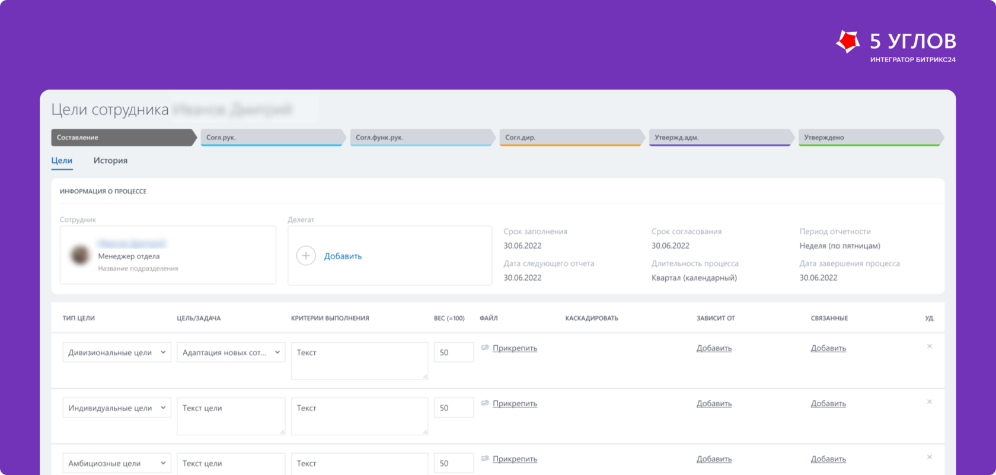Click Прикрепить in Амбициозные цели row

tap(515, 459)
